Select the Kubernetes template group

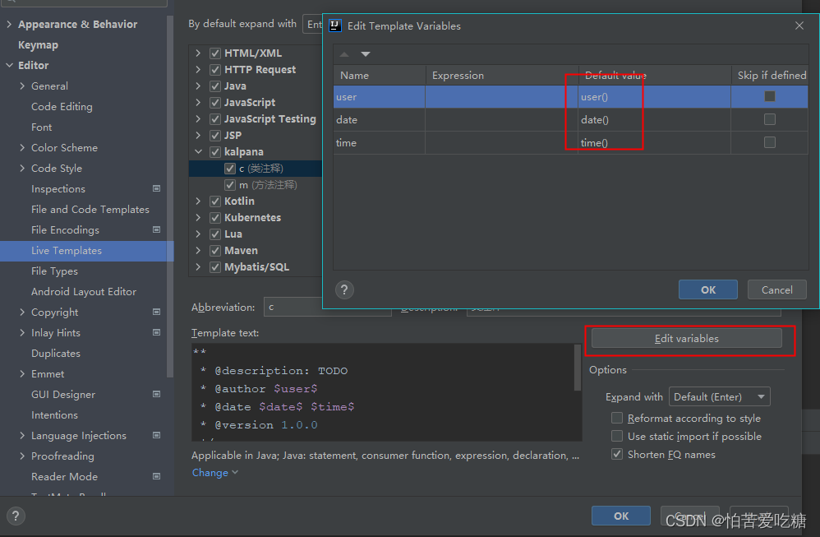[256, 218]
